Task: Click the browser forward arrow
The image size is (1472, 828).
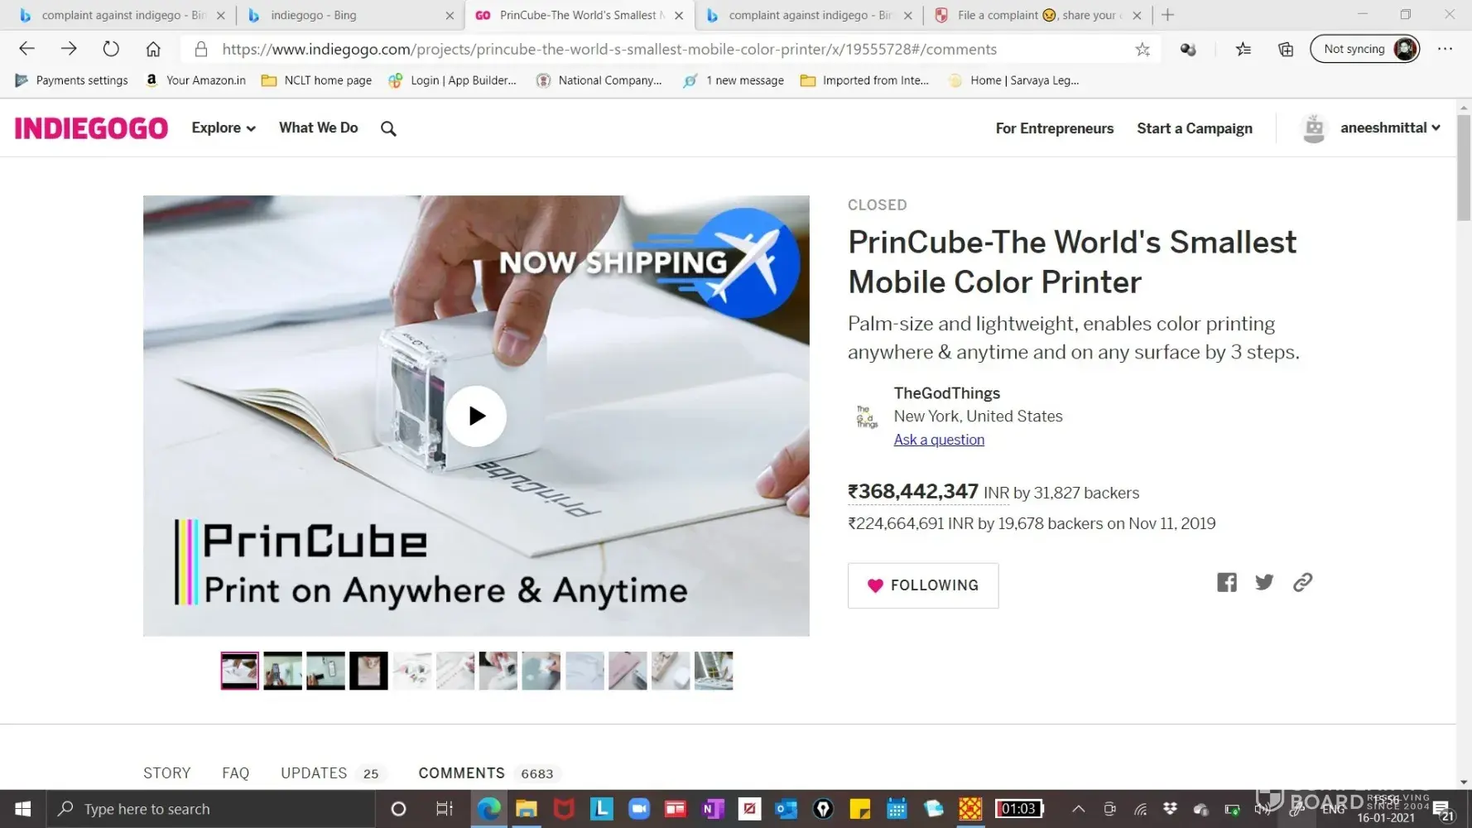Action: [69, 49]
